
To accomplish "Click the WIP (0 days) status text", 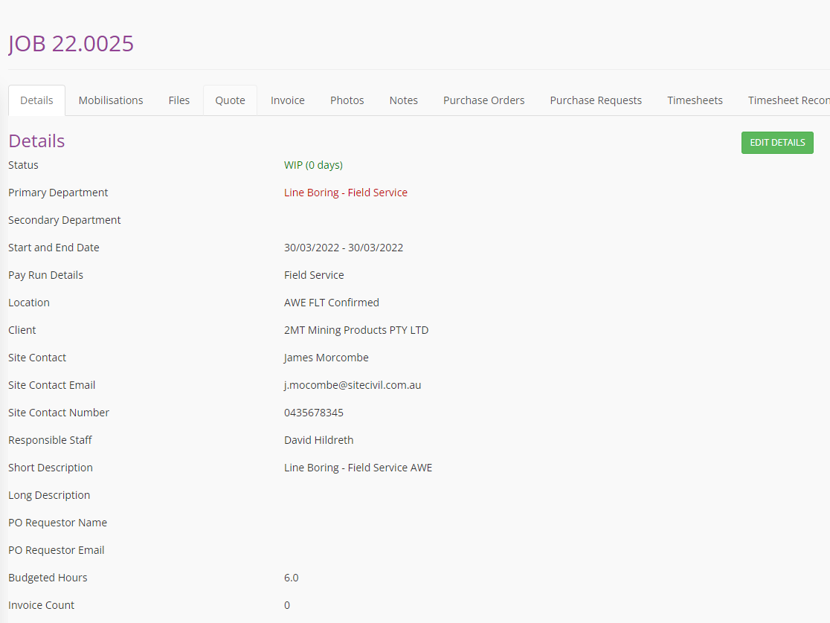I will tap(313, 165).
